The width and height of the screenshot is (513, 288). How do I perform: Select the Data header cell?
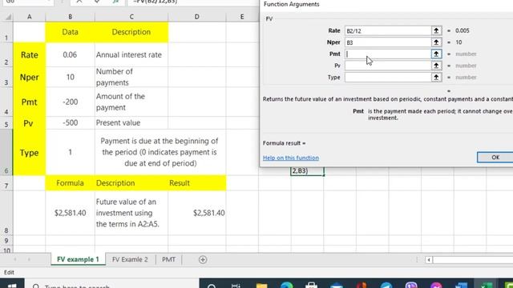click(70, 32)
